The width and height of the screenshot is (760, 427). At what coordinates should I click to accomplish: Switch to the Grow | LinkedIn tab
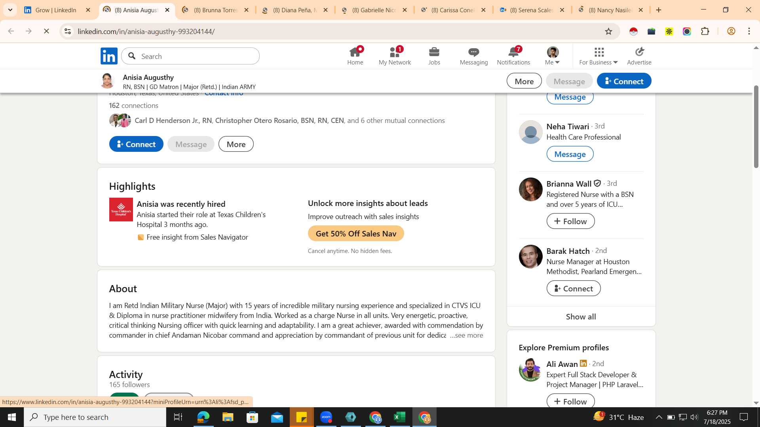[x=56, y=10]
